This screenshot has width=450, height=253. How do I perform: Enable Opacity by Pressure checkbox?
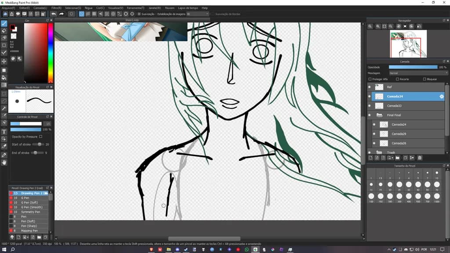tap(41, 137)
